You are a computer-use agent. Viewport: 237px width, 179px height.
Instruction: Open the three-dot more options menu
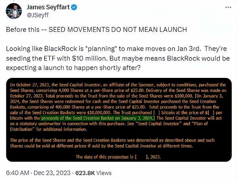tap(228, 7)
